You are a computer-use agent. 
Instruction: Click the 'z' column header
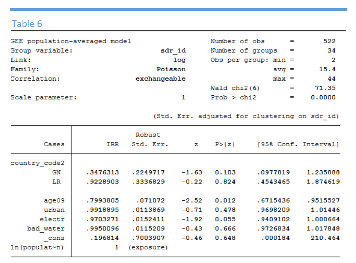click(196, 144)
